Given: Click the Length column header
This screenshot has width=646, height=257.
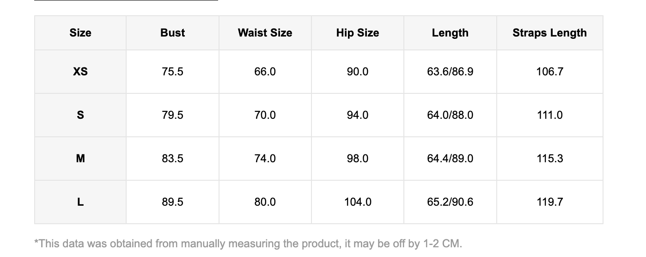Looking at the screenshot, I should coord(450,33).
